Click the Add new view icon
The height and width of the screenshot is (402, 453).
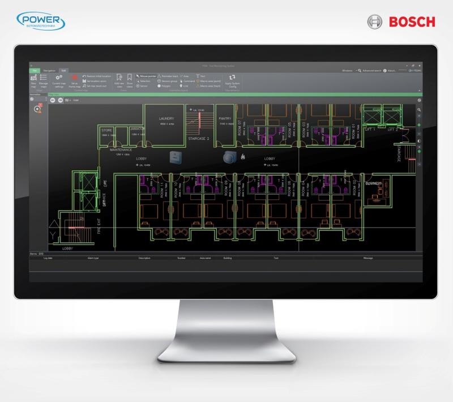119,79
